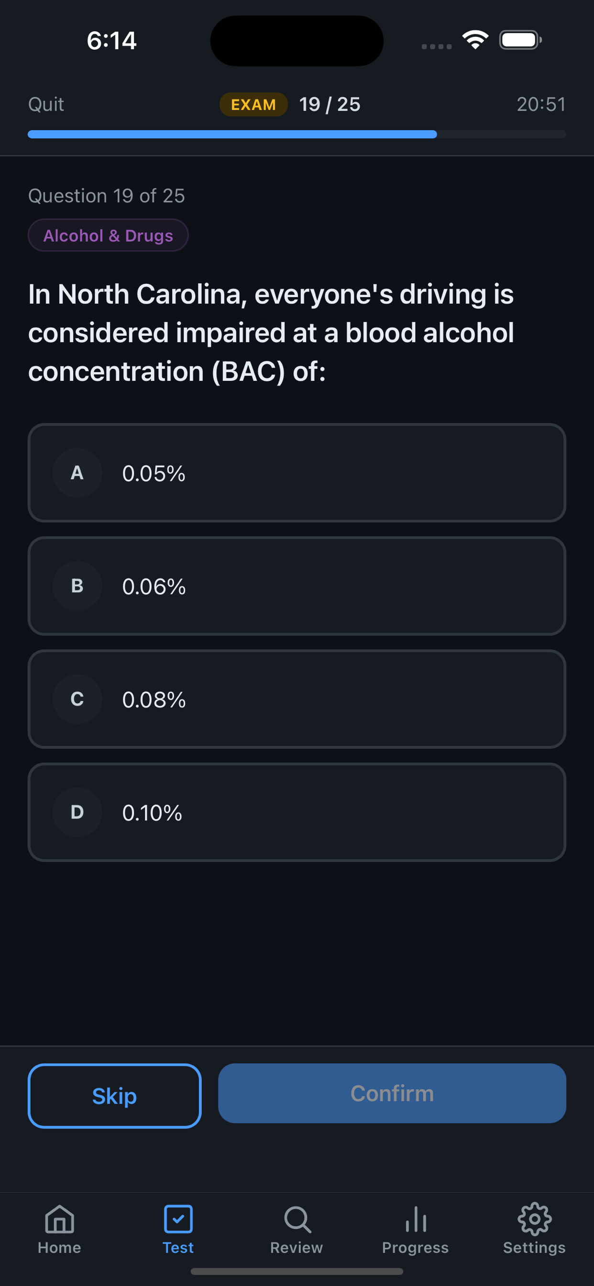Tap the letter A circle badge
The height and width of the screenshot is (1286, 594).
[77, 473]
